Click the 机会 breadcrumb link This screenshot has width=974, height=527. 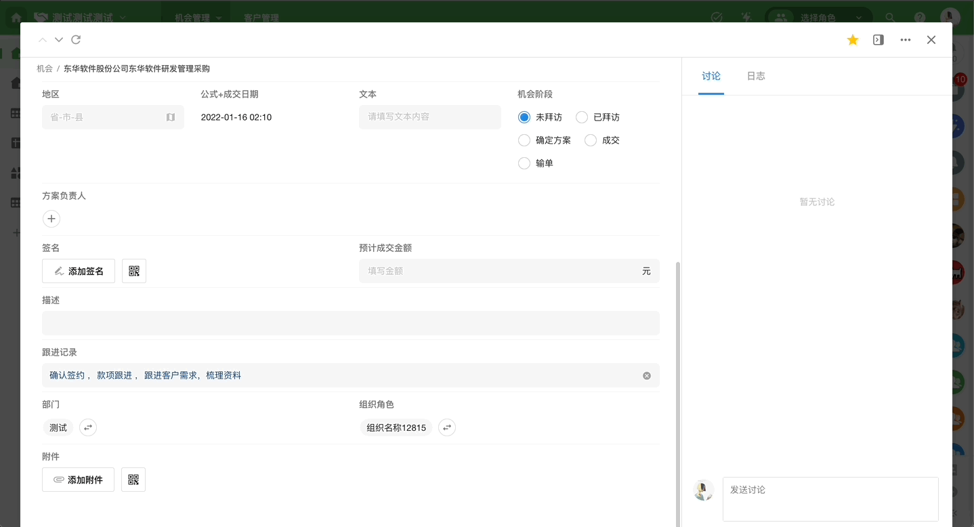click(45, 68)
